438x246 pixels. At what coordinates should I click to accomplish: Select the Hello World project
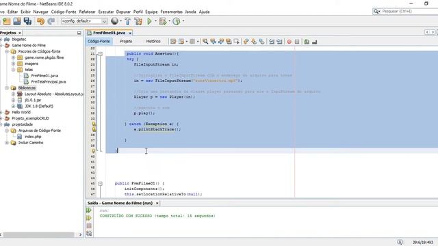21,112
